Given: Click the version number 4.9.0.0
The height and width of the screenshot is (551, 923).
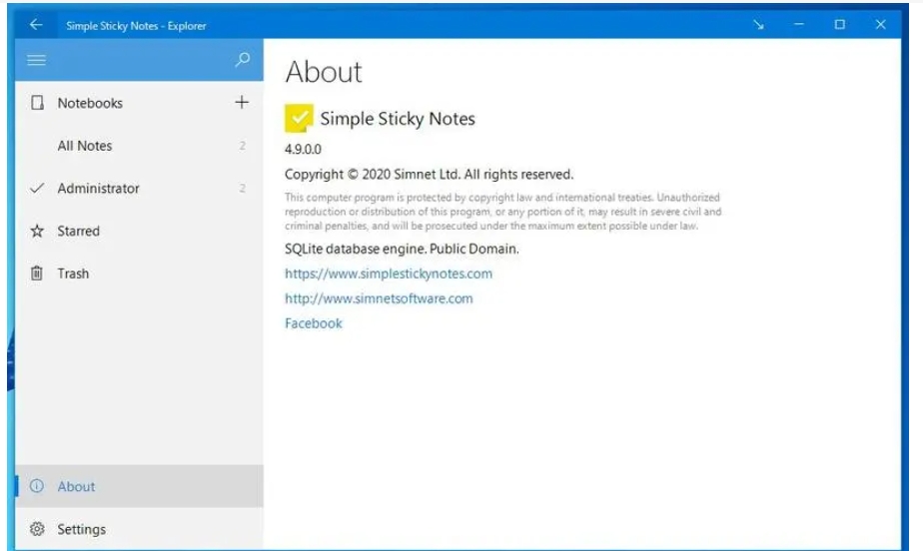Looking at the screenshot, I should click(303, 150).
